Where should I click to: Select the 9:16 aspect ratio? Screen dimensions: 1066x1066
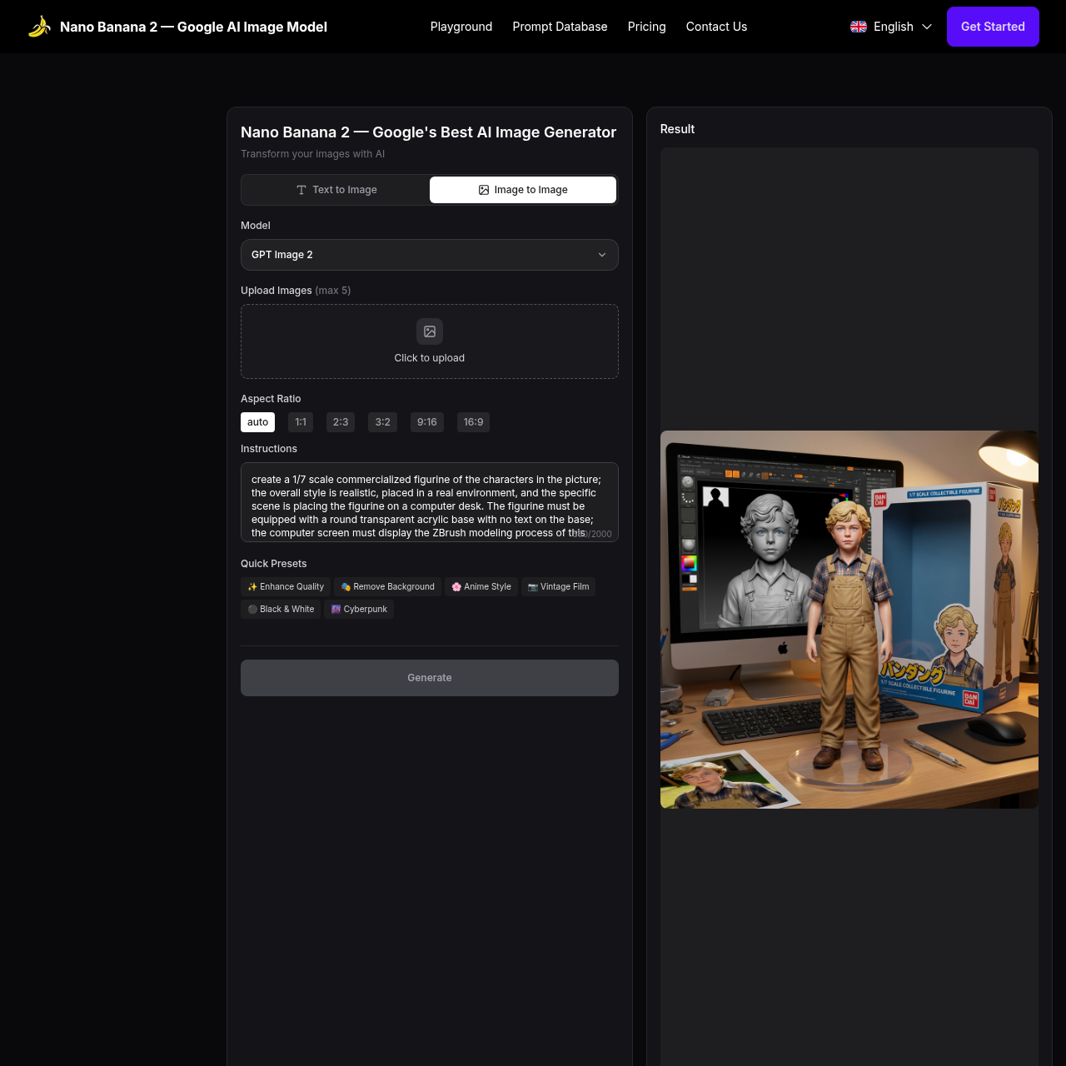(x=427, y=422)
